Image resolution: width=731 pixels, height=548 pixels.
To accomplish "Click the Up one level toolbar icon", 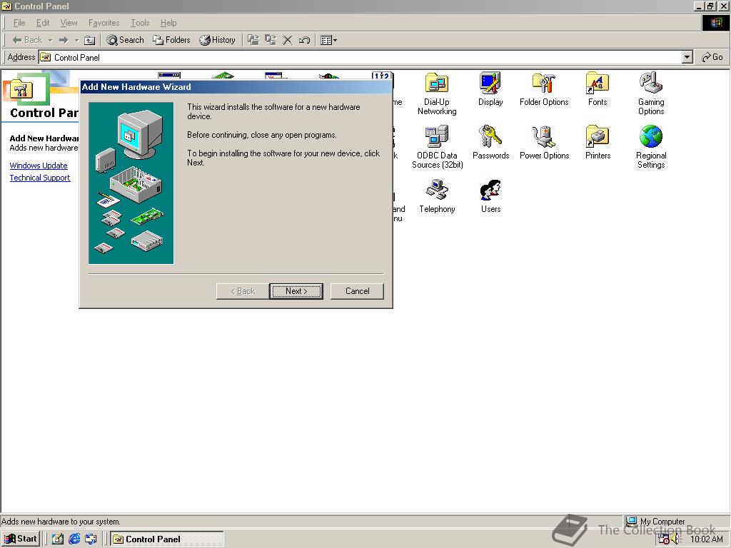I will (89, 40).
